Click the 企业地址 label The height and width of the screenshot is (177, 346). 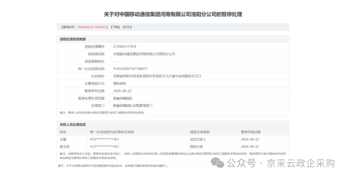pos(98,76)
